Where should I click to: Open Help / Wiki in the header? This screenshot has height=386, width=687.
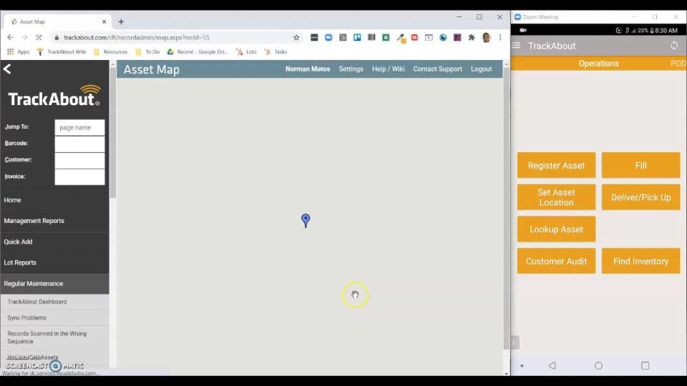tap(388, 69)
